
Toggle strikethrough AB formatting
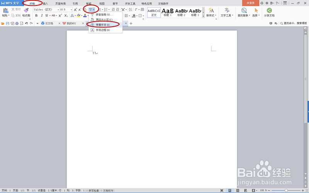[x=53, y=15]
